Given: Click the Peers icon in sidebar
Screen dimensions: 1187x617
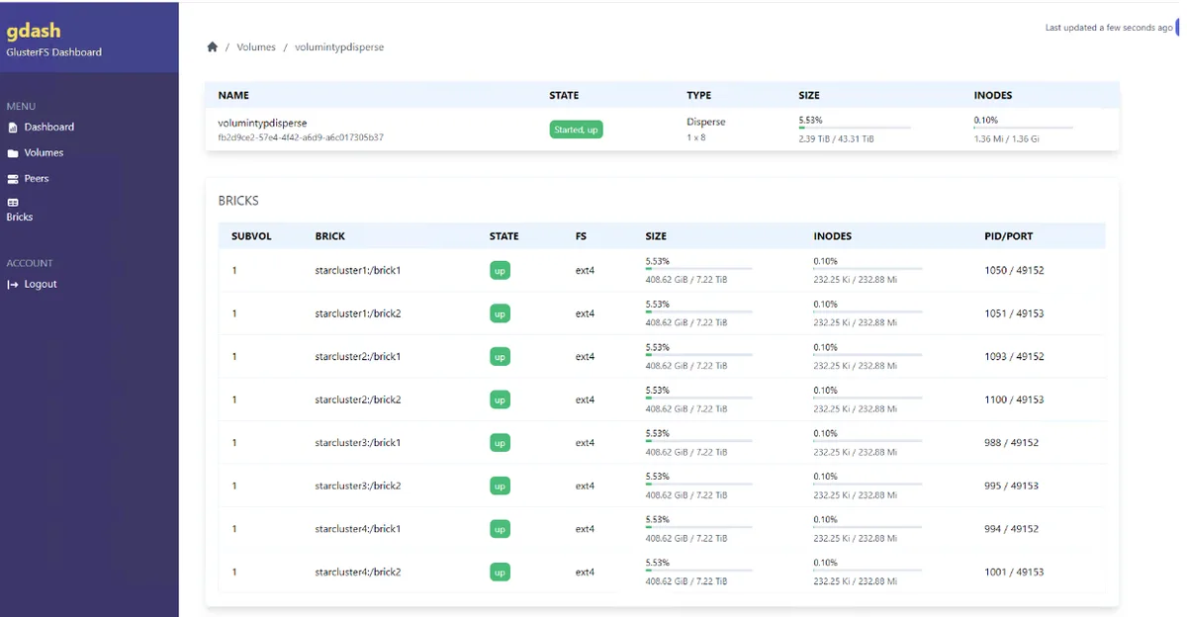Looking at the screenshot, I should click(13, 179).
